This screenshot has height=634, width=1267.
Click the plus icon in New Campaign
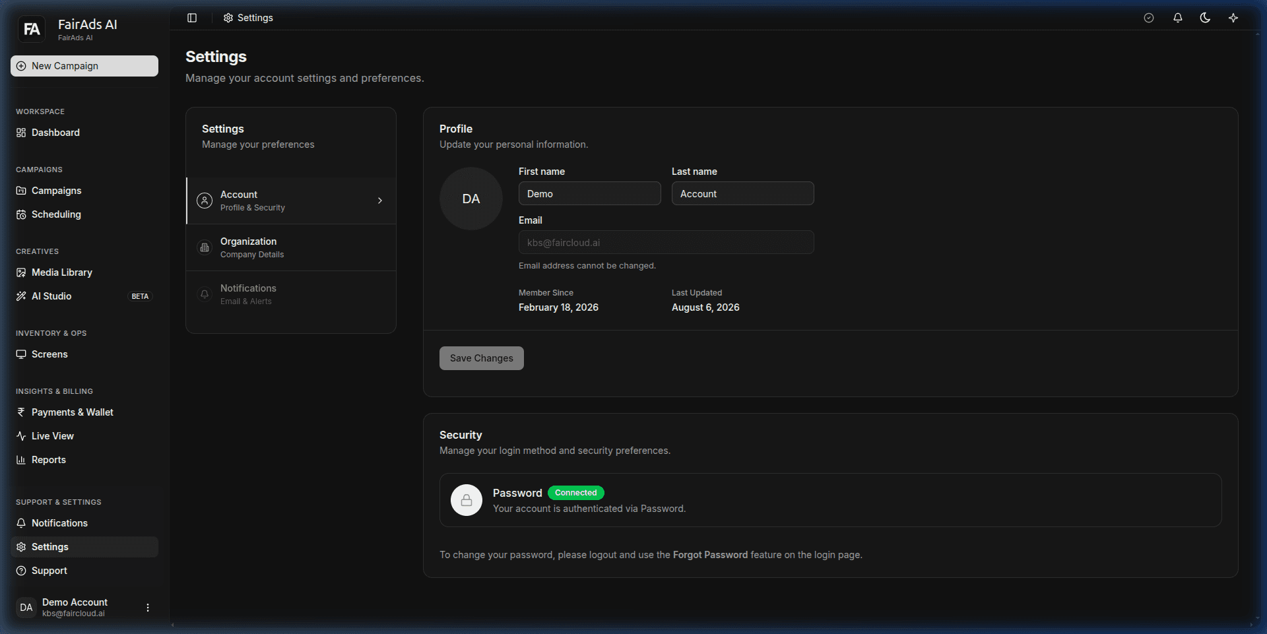pyautogui.click(x=21, y=66)
